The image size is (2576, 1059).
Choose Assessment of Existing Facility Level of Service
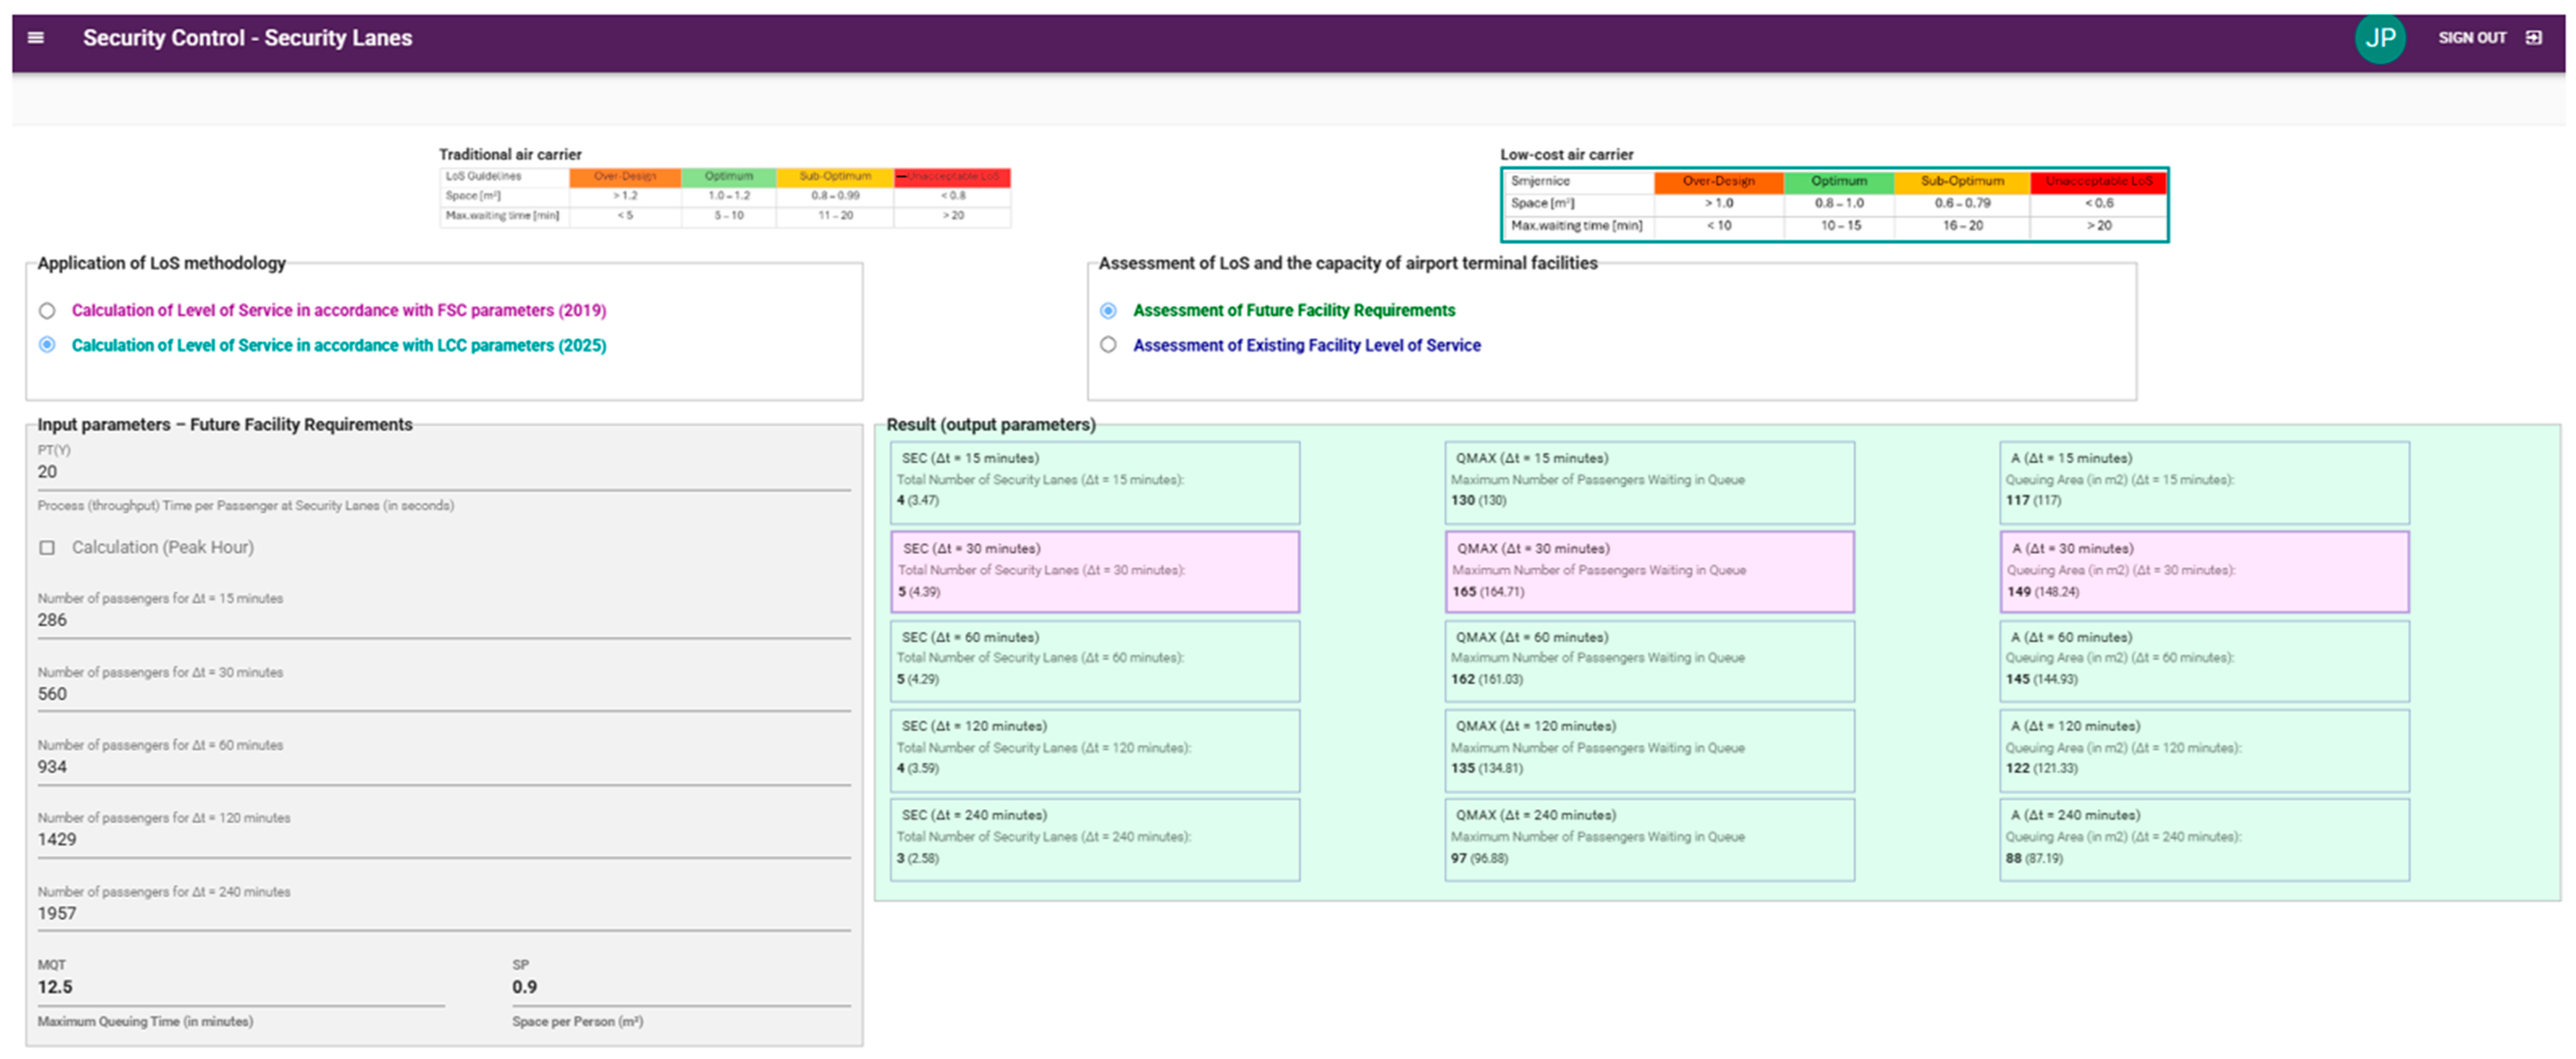point(1108,345)
